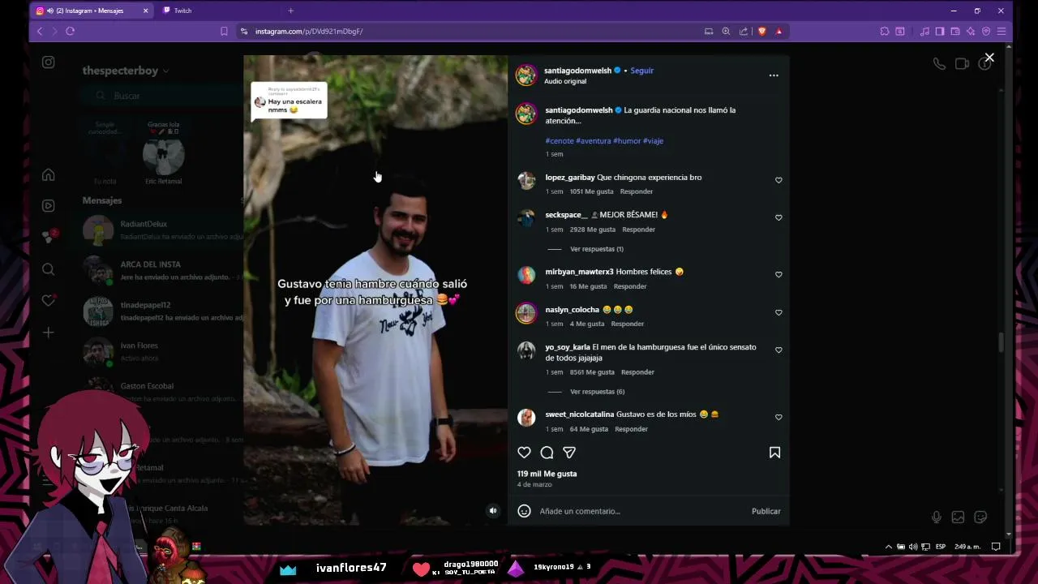Attach an image with the picture icon
Viewport: 1038px width, 584px height.
(x=958, y=517)
